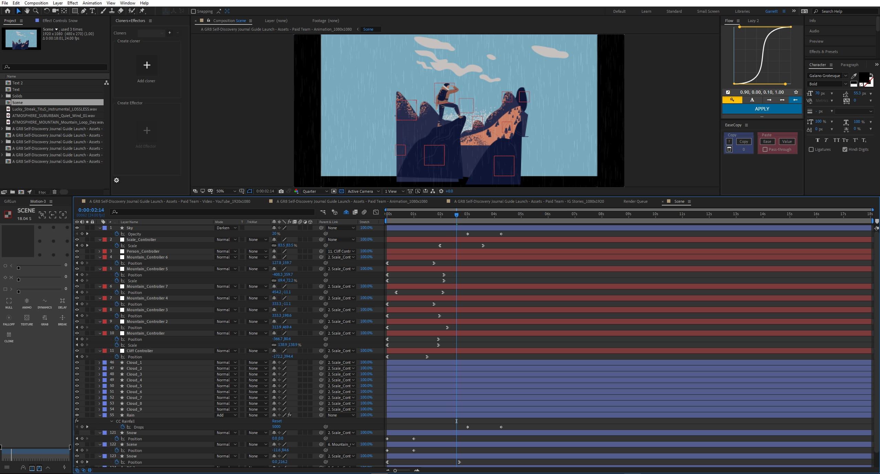Screen dimensions: 880x474
Task: Click the Scene composition thumbnail in Project
Action: pos(21,39)
